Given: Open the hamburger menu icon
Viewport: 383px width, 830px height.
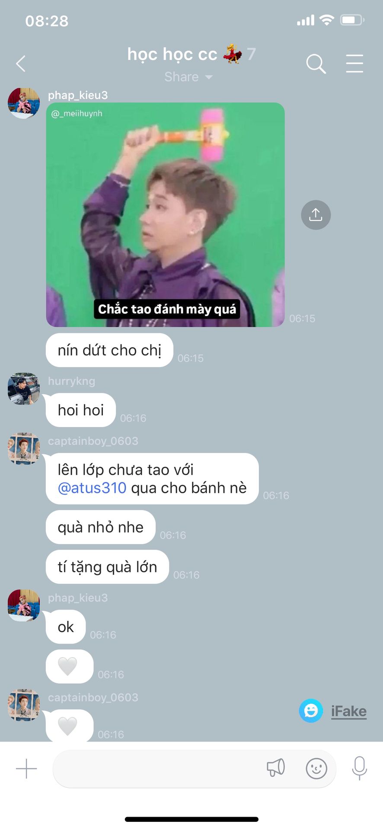Looking at the screenshot, I should click(354, 64).
